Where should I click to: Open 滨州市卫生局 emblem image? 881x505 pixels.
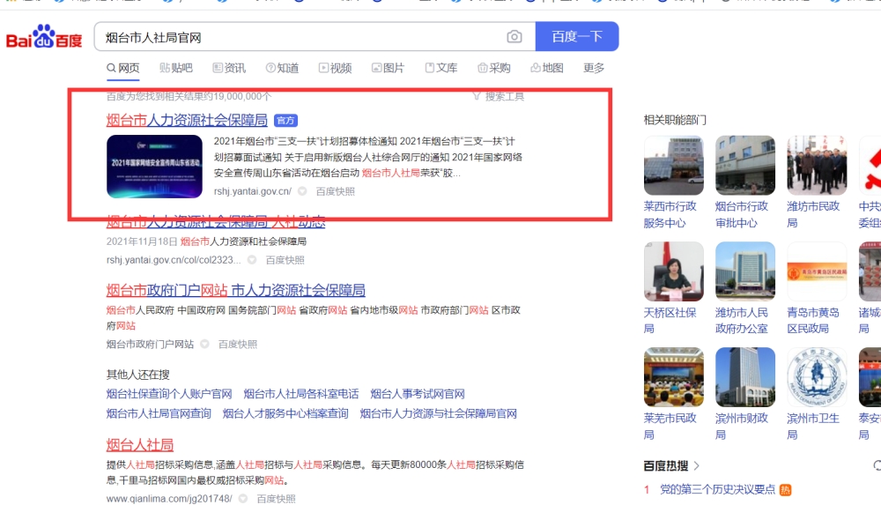tap(817, 377)
